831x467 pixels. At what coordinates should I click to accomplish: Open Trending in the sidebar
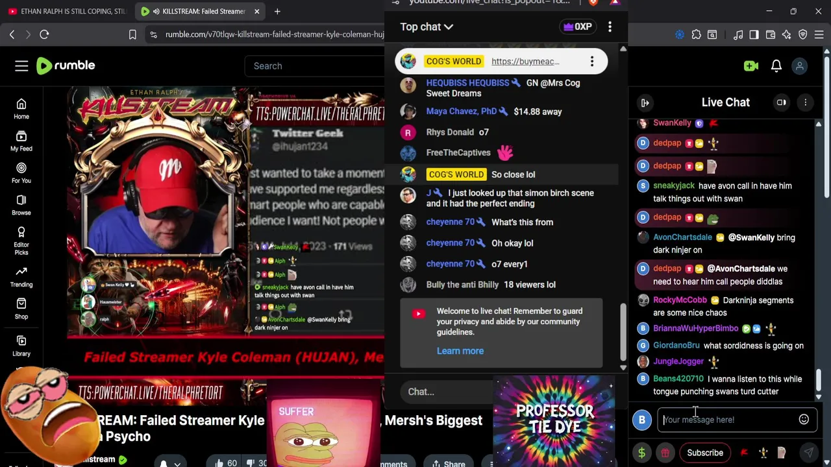tap(21, 276)
